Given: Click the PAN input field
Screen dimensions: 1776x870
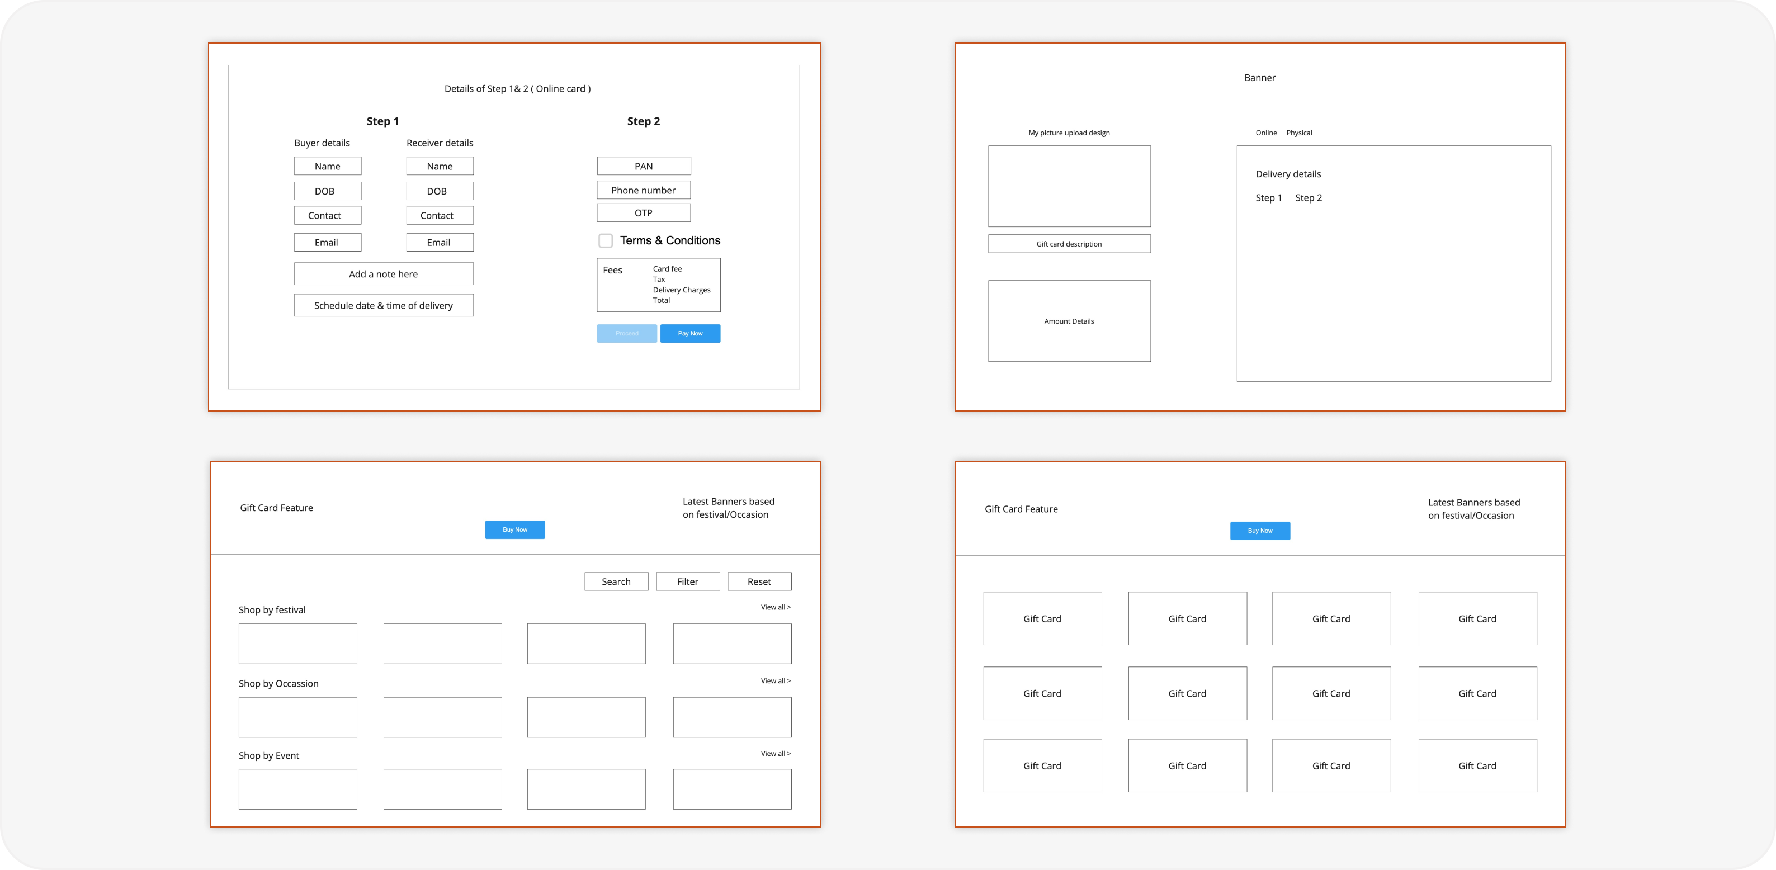Looking at the screenshot, I should point(643,166).
